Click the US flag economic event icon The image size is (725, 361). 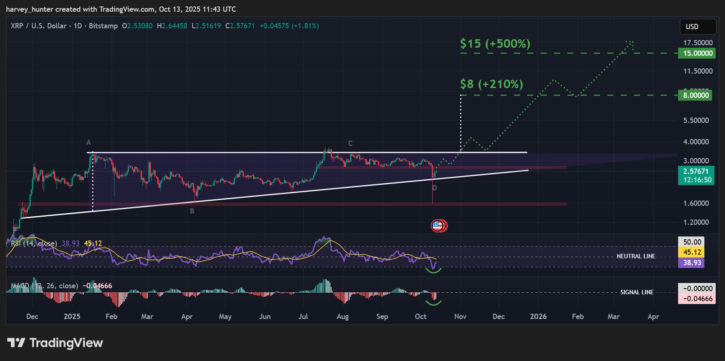(438, 226)
